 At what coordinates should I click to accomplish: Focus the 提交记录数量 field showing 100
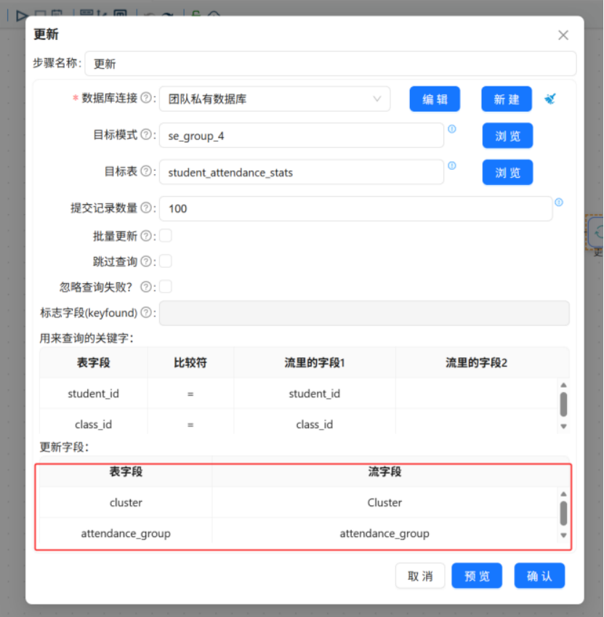click(355, 208)
